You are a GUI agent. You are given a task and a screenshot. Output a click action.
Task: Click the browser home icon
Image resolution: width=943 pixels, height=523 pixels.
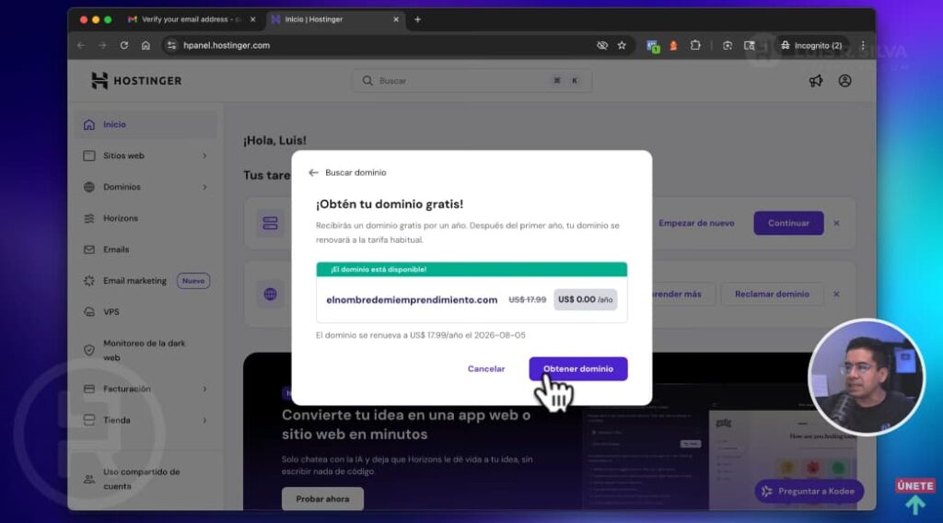(x=146, y=45)
